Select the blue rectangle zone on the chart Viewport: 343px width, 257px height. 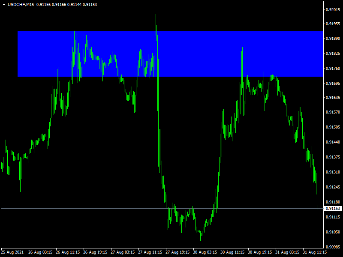(170, 54)
